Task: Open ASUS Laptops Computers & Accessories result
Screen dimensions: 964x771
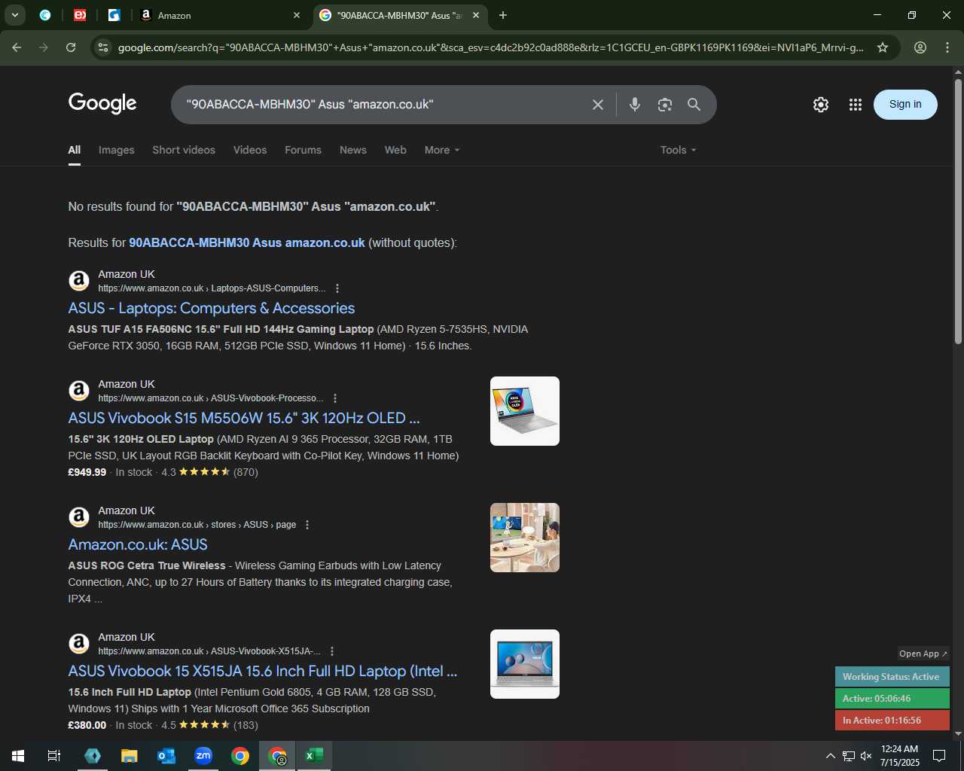Action: tap(212, 308)
